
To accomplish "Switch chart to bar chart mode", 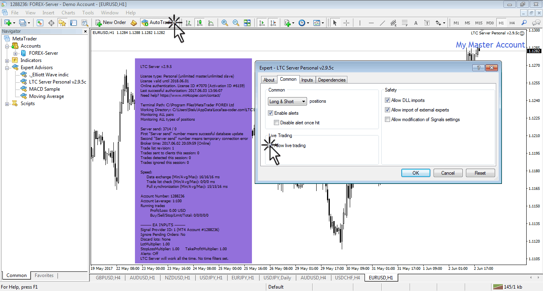I will tap(188, 23).
